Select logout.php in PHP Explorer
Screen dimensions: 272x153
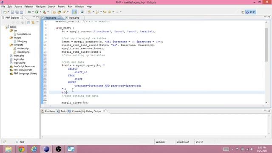20,63
